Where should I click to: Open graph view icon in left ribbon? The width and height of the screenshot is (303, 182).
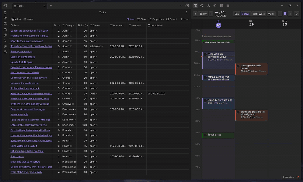click(x=5, y=18)
